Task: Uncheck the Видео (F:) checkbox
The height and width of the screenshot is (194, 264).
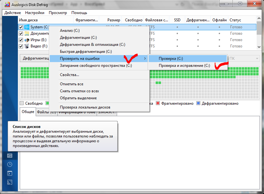Action: (21, 46)
